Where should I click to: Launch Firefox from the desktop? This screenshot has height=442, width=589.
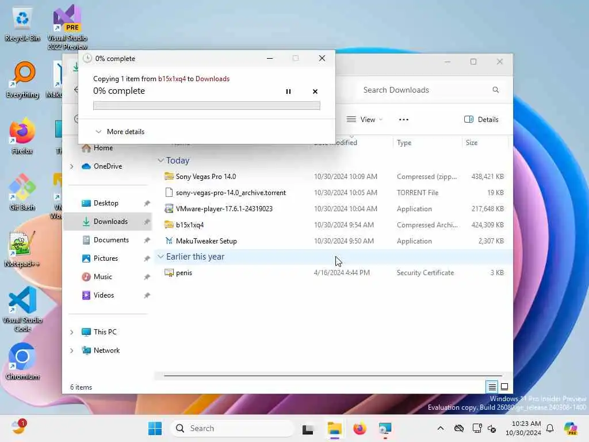(x=22, y=136)
